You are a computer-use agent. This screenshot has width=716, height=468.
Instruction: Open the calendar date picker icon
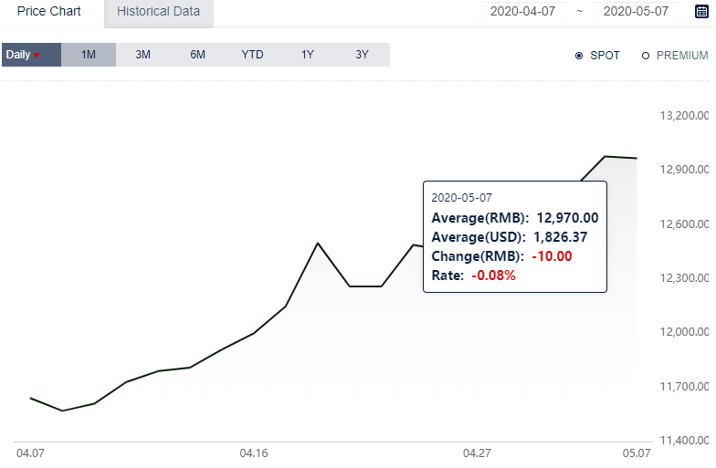pyautogui.click(x=701, y=11)
